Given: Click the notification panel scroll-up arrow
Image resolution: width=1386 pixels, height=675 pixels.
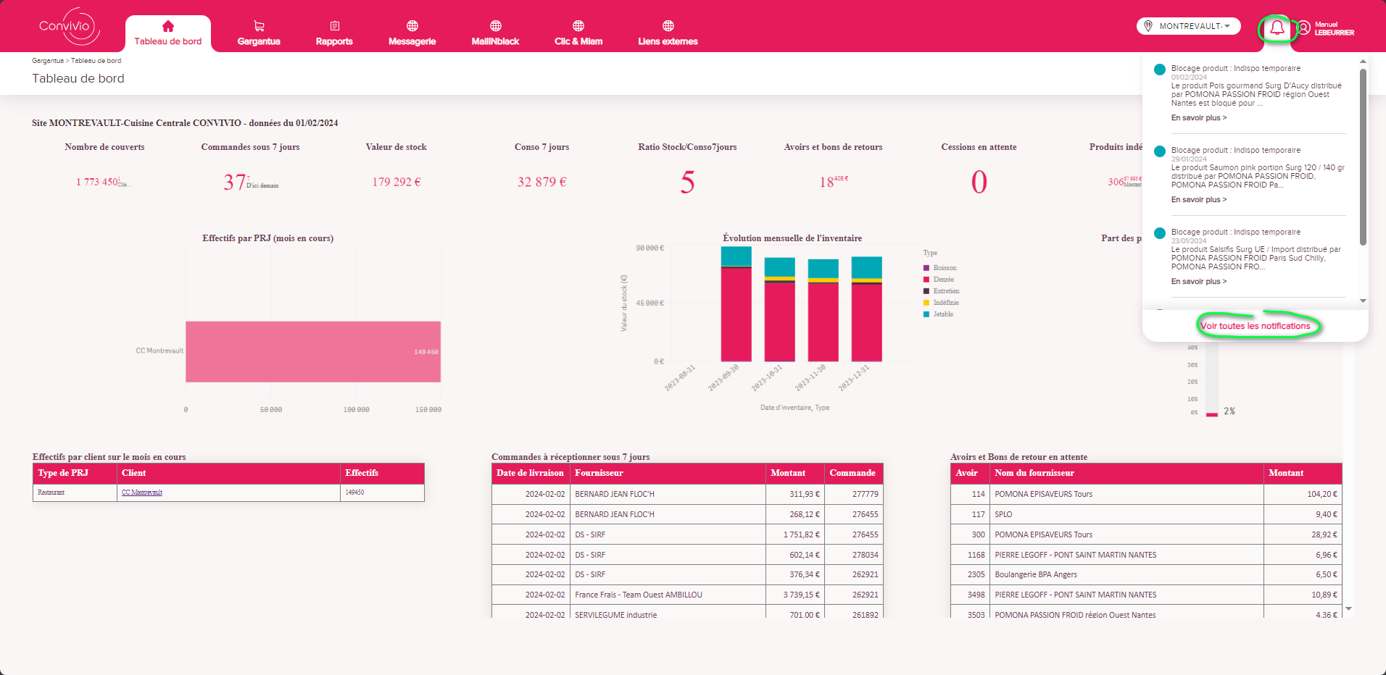Looking at the screenshot, I should pos(1363,62).
